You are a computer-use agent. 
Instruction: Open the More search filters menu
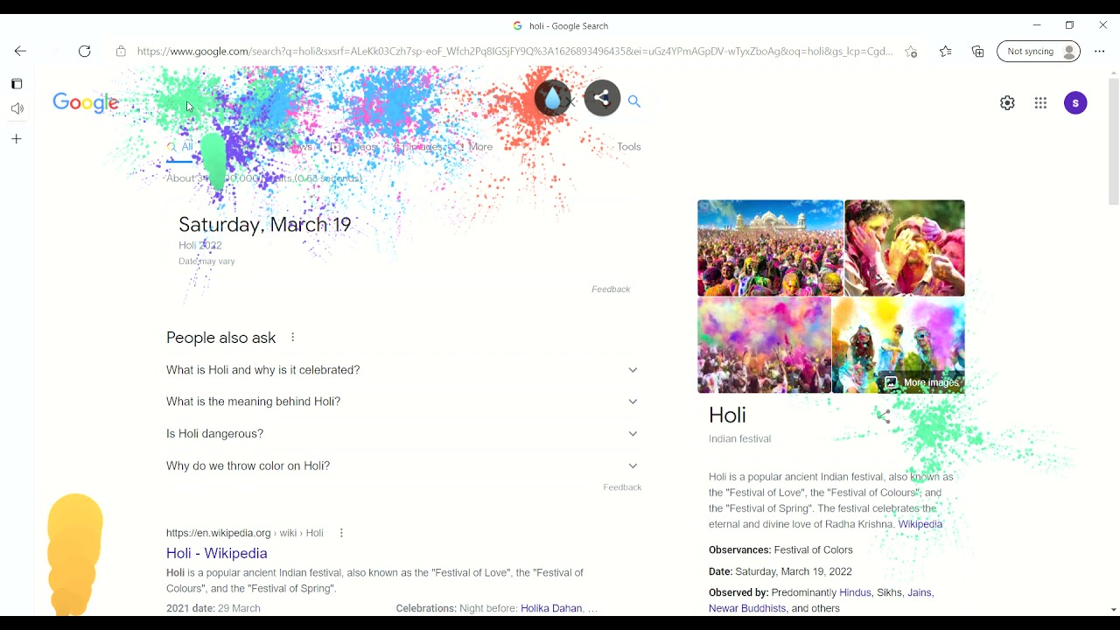[x=475, y=147]
